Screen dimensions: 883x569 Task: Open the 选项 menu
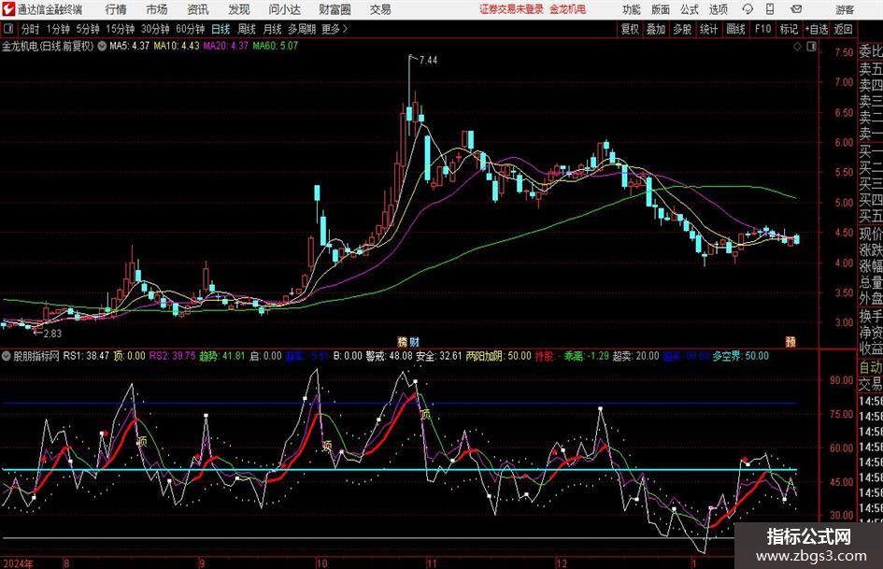(718, 9)
